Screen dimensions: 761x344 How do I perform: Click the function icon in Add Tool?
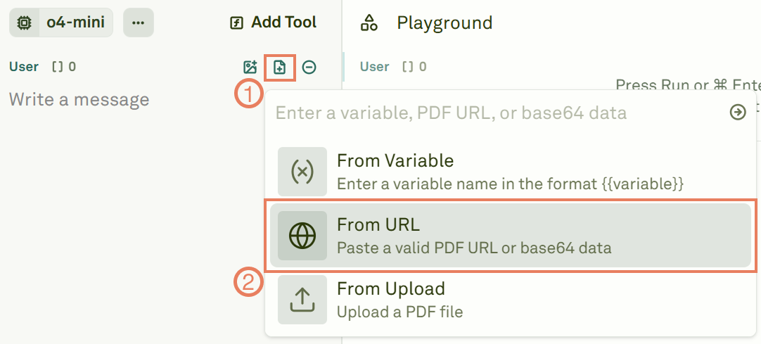click(x=236, y=23)
